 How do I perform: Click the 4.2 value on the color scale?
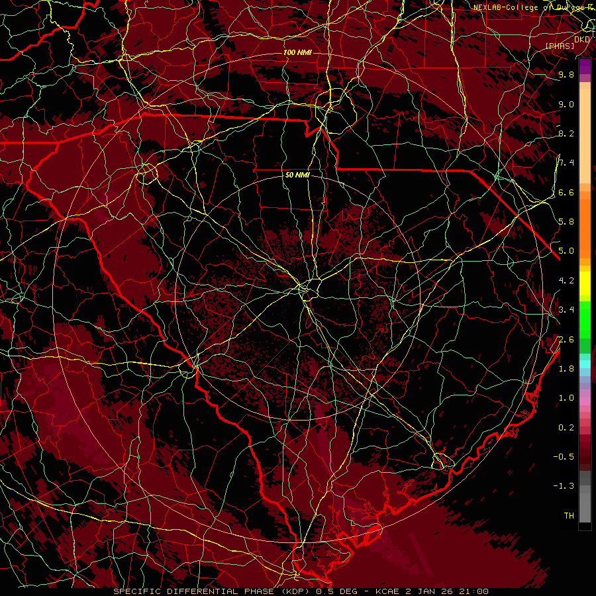pos(566,281)
